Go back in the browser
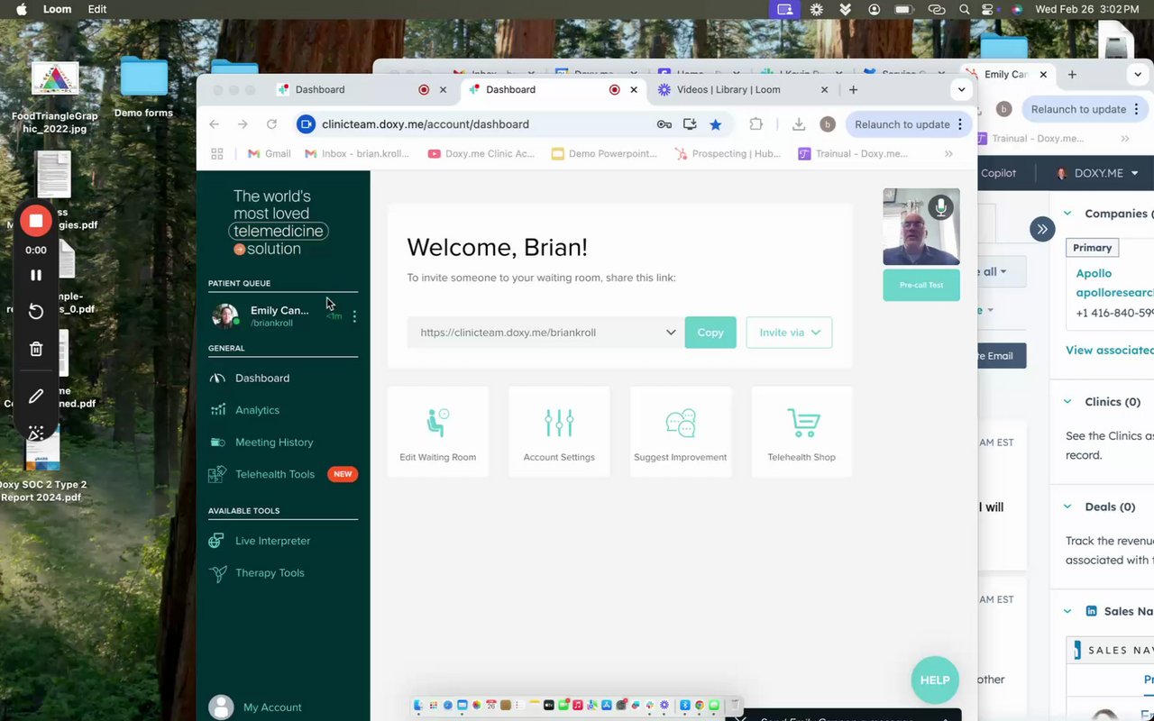The image size is (1154, 721). 214,124
